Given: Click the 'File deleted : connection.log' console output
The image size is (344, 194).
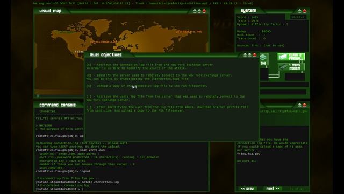Looking at the screenshot, I should coord(63,185).
